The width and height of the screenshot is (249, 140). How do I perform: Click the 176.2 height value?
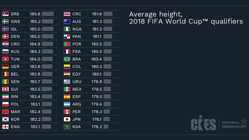pos(97,127)
